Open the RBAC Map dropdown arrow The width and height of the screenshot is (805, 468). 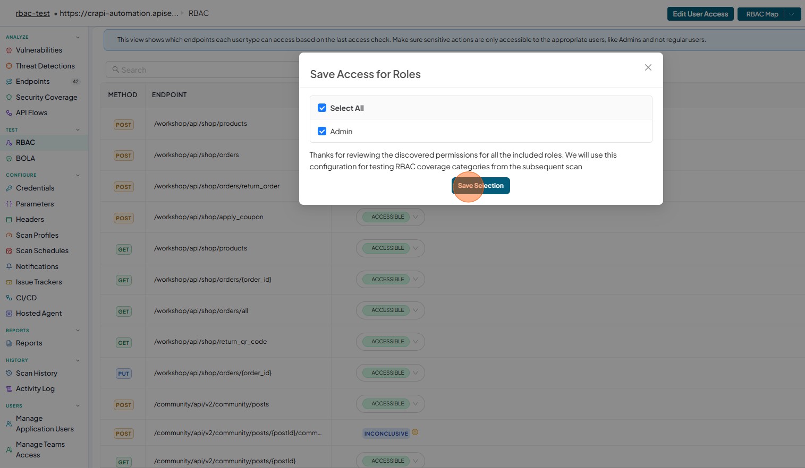[792, 14]
